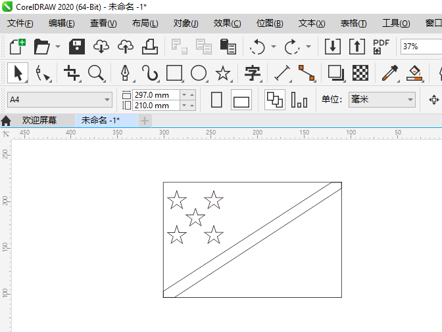Select the Rectangle tool
442x332 pixels.
174,73
